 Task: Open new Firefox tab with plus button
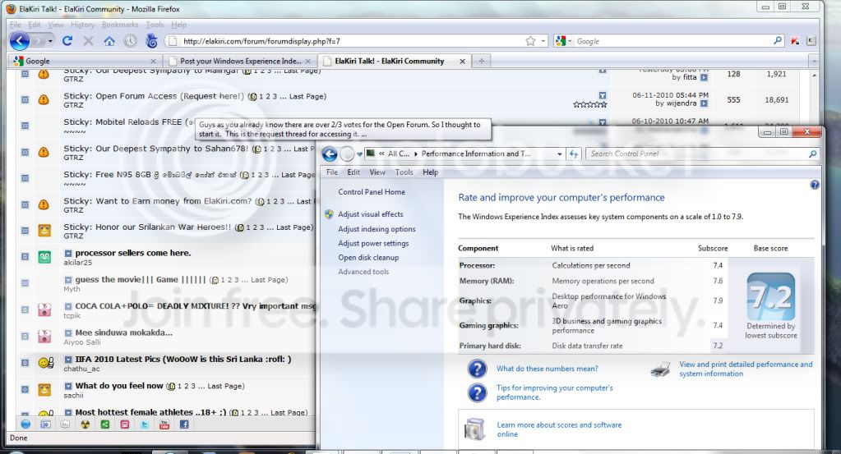(x=482, y=61)
